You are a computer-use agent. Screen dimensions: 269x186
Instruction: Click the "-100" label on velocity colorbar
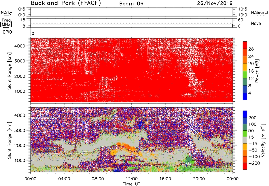(x=254, y=157)
